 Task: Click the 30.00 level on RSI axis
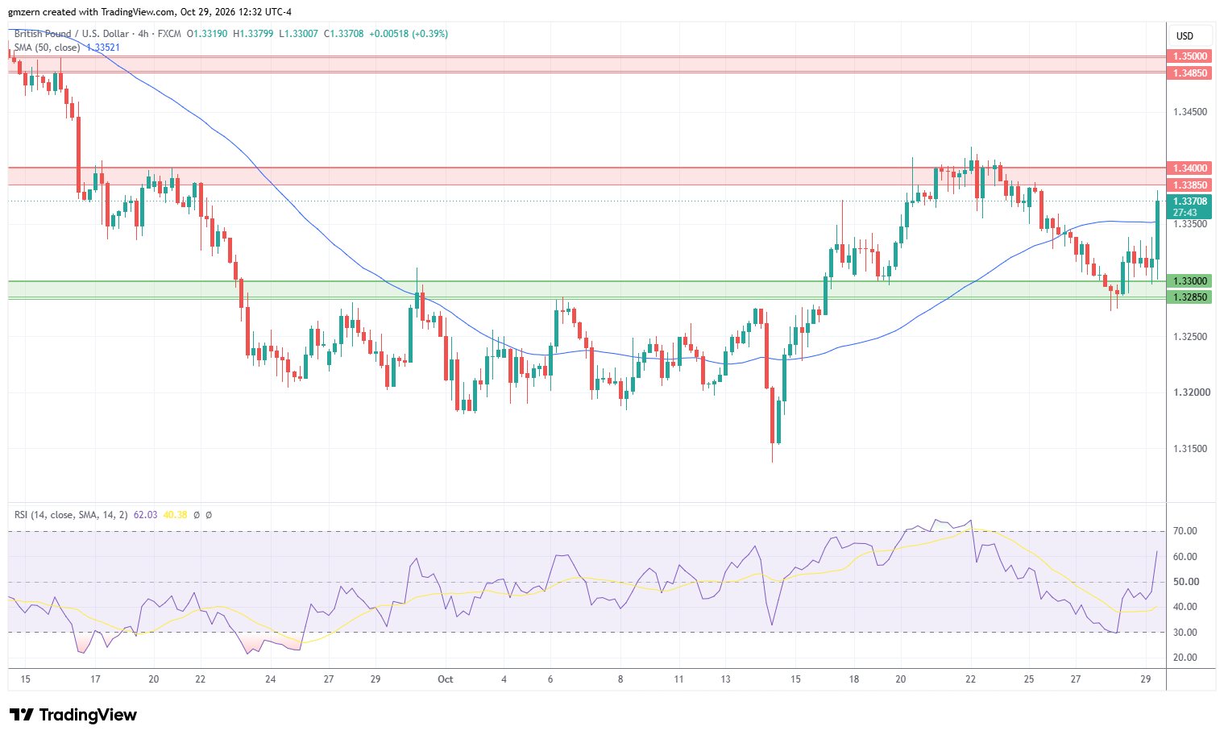tap(1185, 633)
